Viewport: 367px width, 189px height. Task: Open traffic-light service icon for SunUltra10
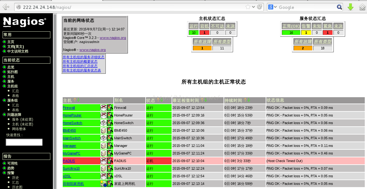coord(110,168)
